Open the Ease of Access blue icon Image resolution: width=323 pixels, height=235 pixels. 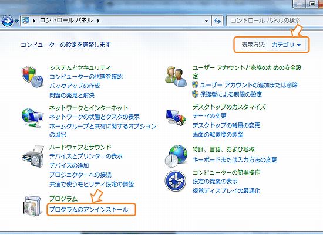[176, 181]
